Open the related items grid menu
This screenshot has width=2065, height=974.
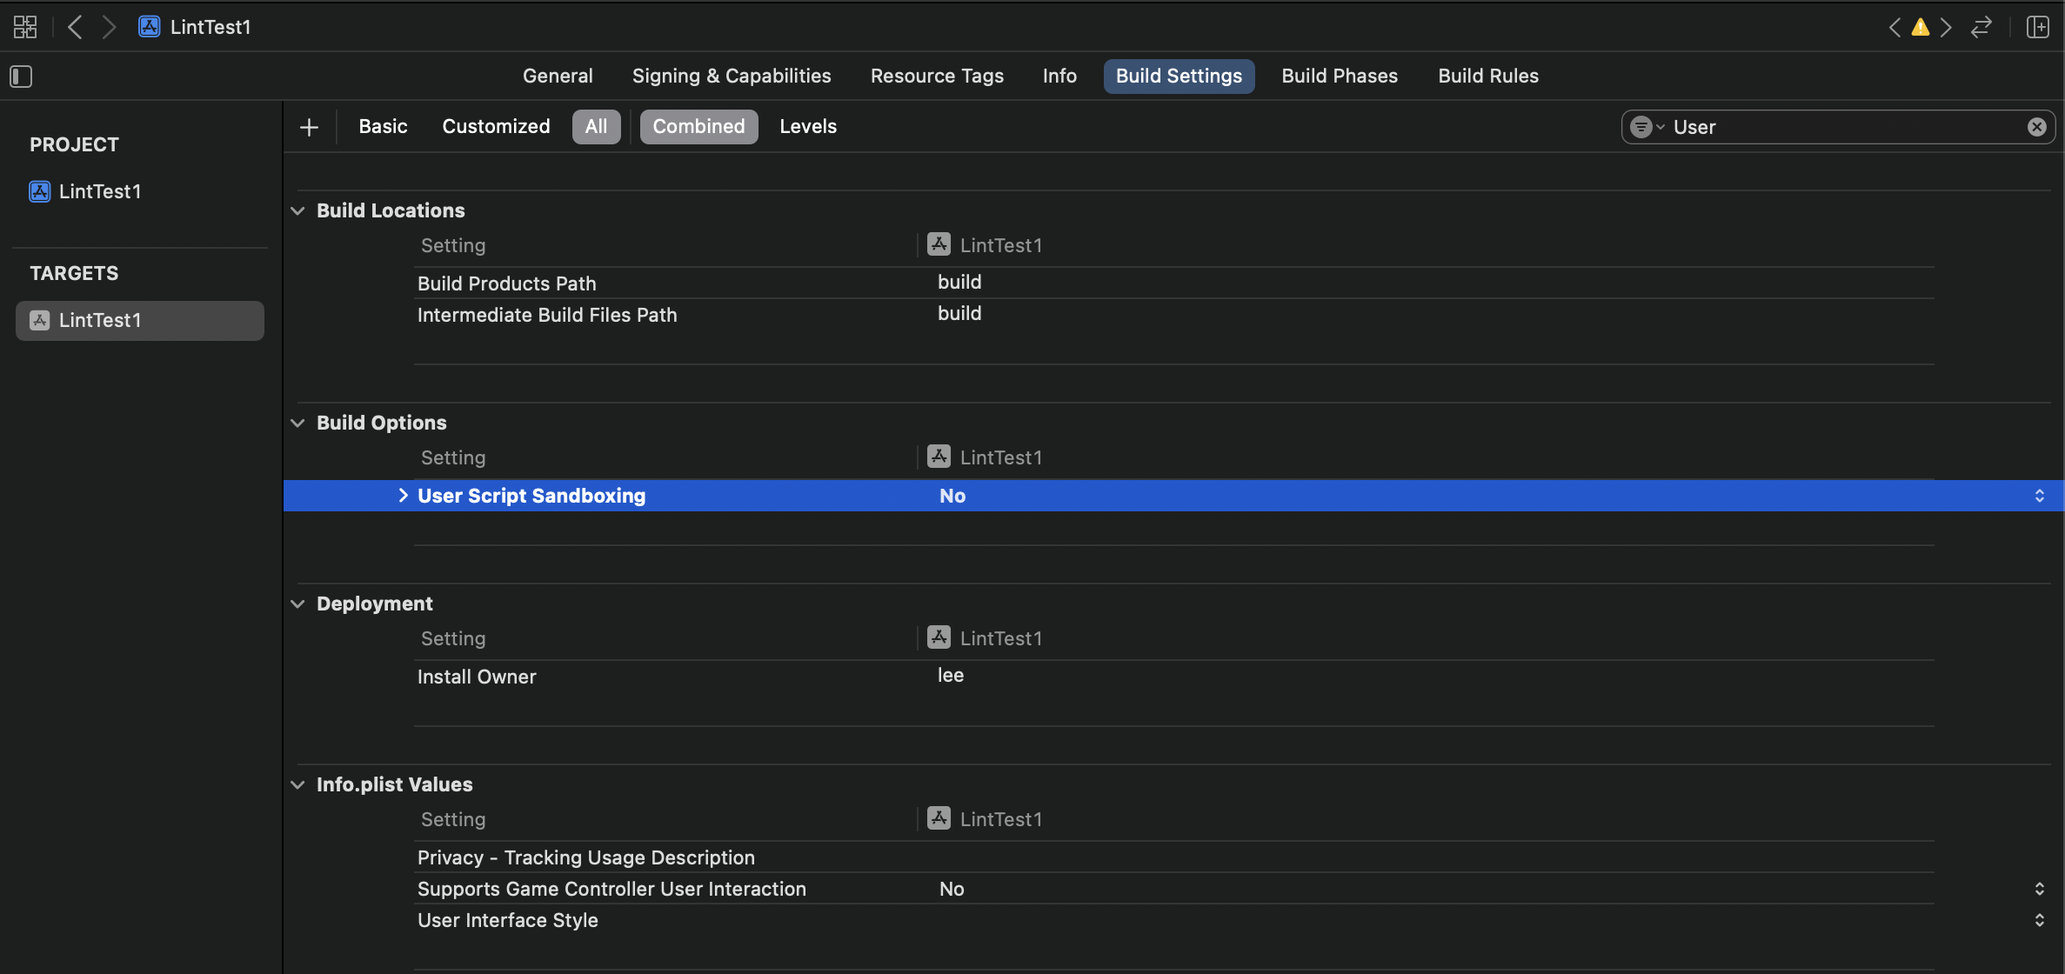click(x=25, y=27)
